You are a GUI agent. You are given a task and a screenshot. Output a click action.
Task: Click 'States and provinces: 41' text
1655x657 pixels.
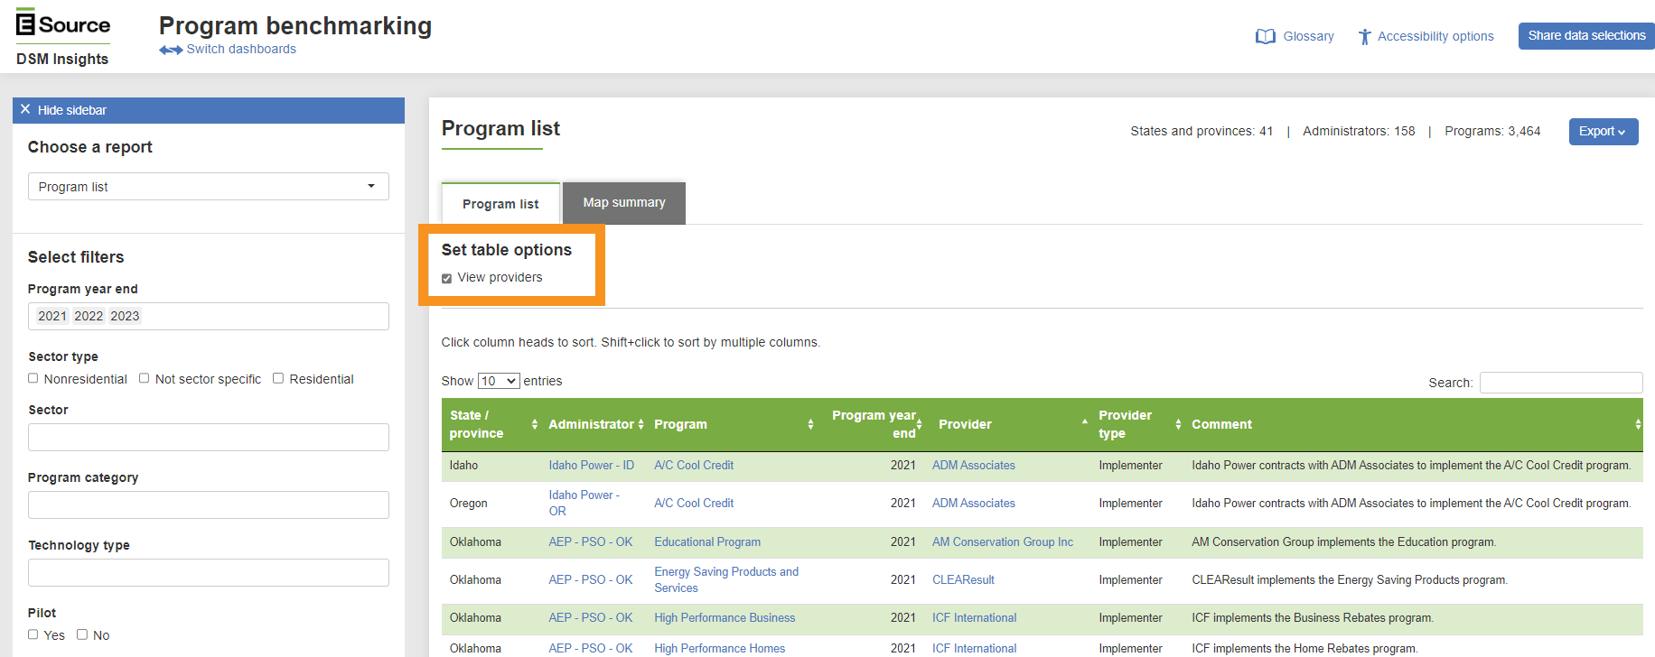1202,131
